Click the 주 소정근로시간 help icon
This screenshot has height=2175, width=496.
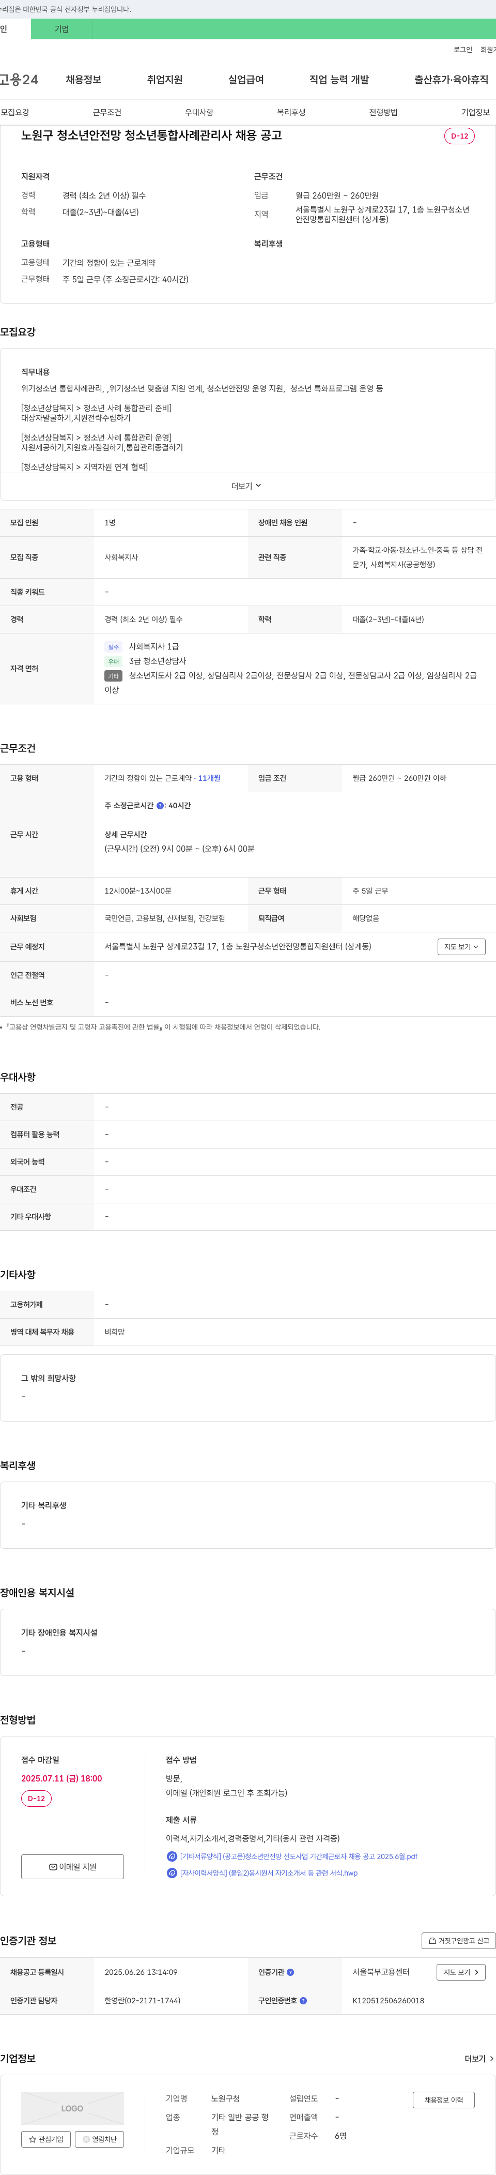[x=160, y=806]
